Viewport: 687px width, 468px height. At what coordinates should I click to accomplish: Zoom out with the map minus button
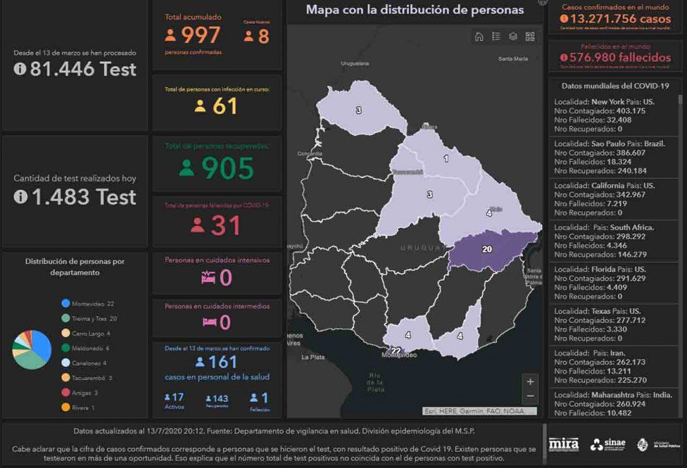[x=530, y=397]
